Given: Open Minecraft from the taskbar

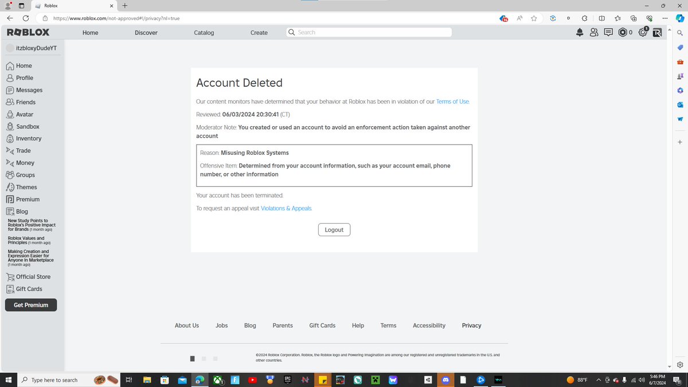Looking at the screenshot, I should (374, 380).
